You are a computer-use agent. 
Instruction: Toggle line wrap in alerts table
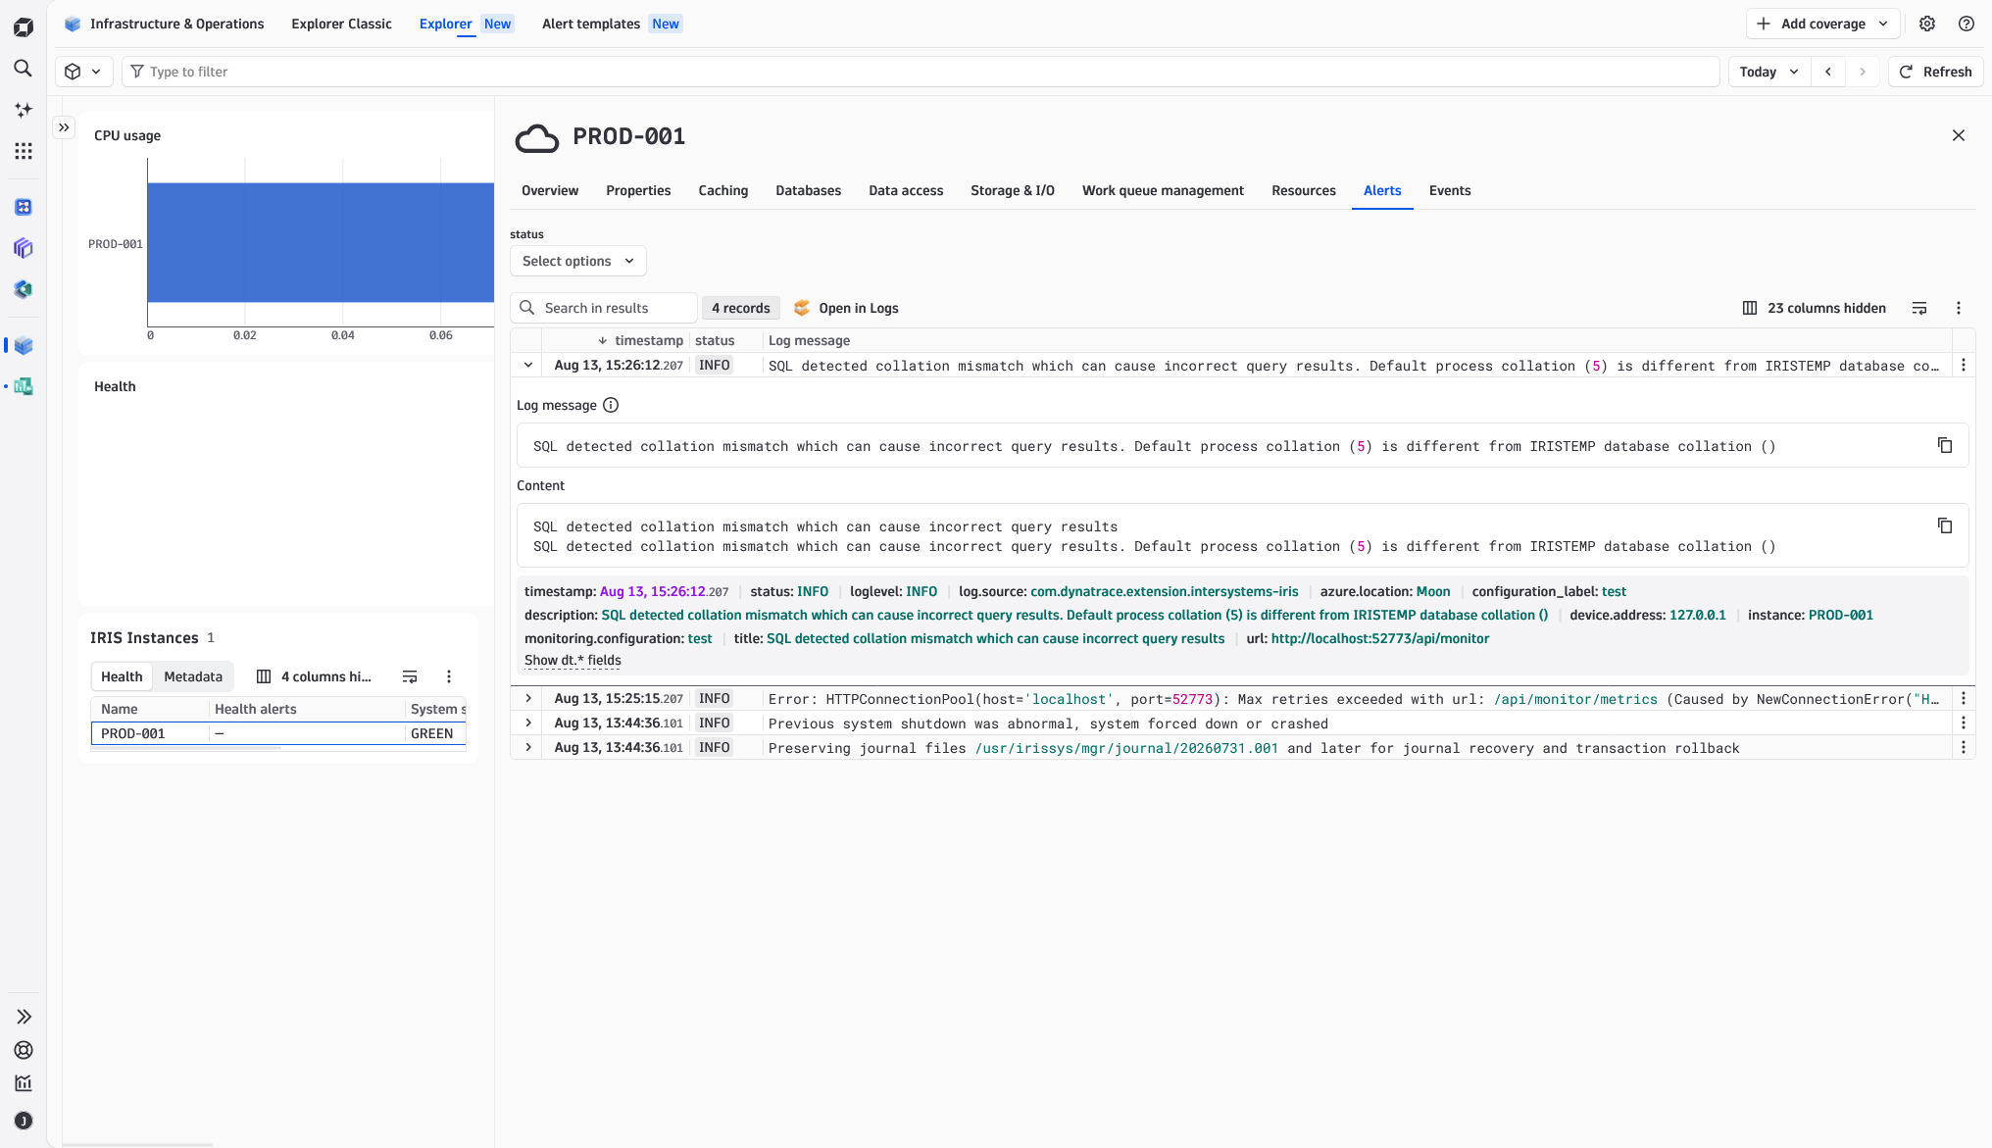pos(1919,308)
